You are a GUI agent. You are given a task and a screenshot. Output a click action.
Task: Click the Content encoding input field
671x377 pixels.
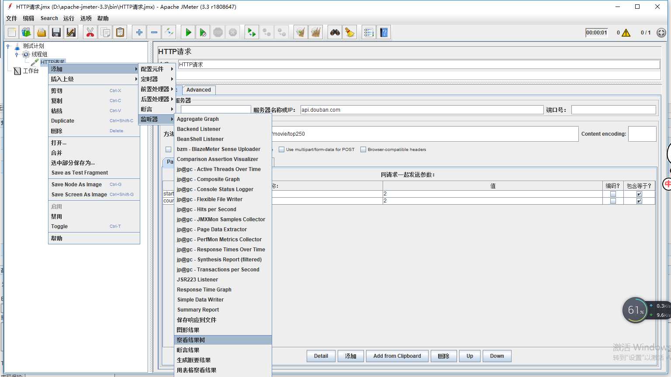(x=642, y=134)
